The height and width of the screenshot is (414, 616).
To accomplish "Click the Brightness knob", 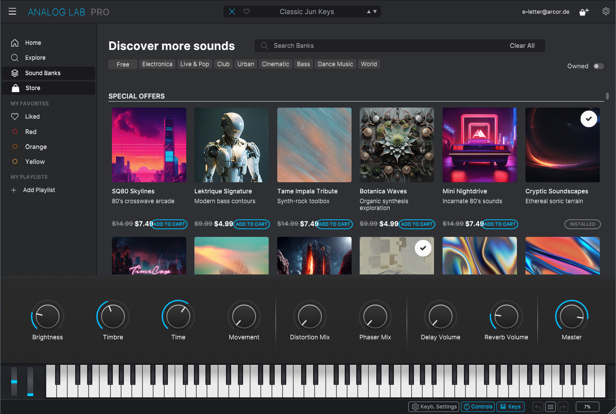I will tap(47, 316).
